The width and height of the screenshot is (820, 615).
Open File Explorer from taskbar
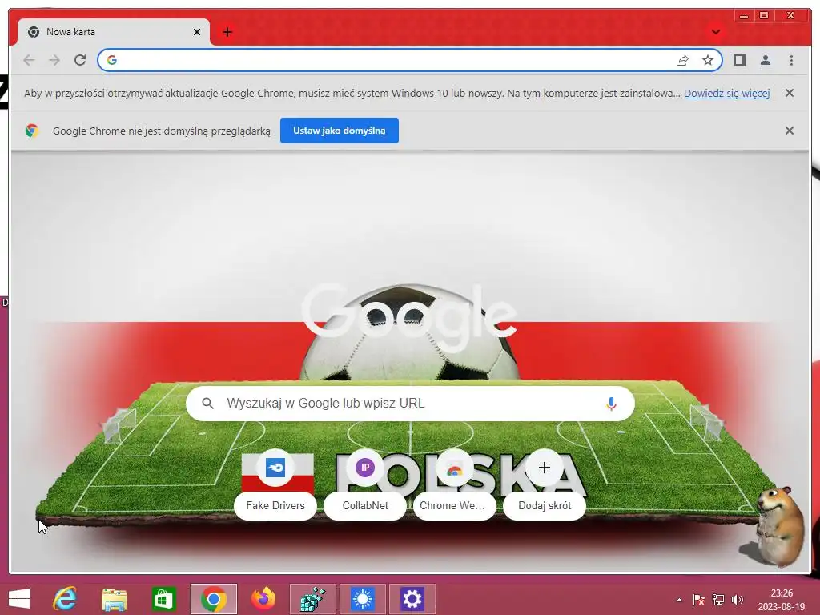click(x=114, y=599)
